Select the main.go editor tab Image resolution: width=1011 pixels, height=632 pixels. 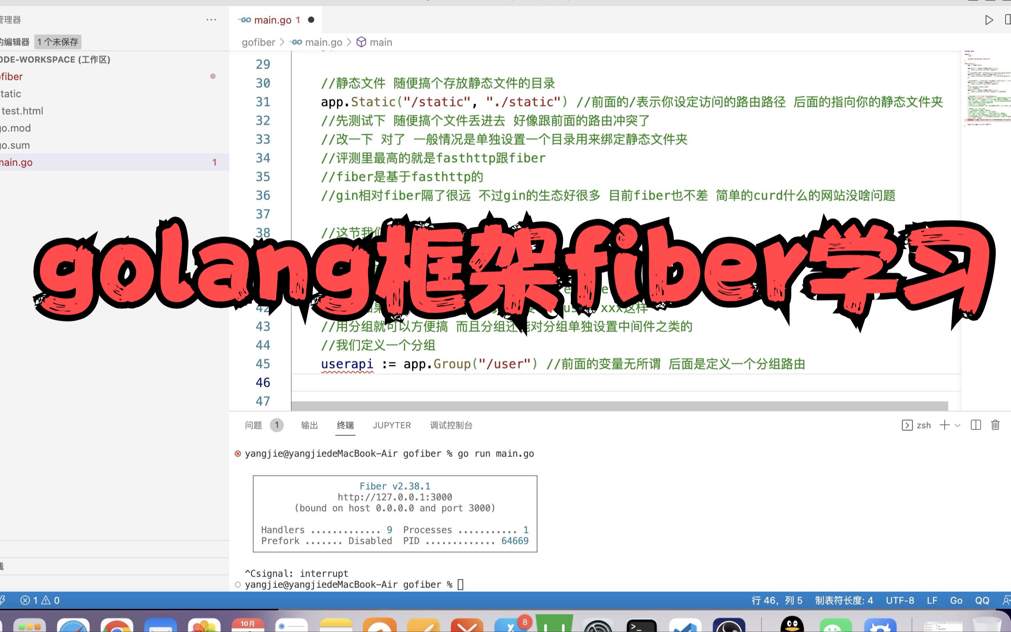[x=272, y=19]
